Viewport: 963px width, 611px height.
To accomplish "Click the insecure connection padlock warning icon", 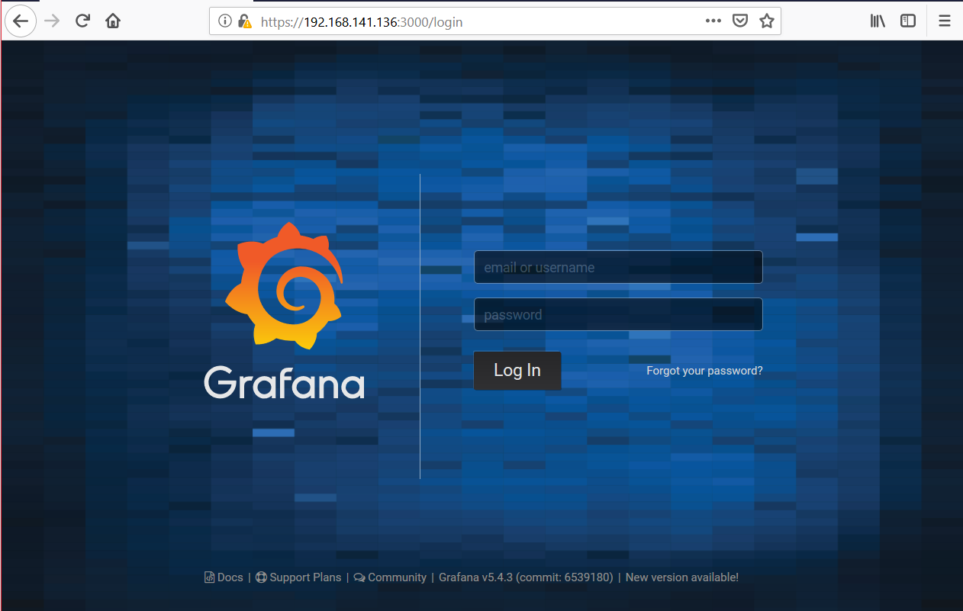I will 243,21.
